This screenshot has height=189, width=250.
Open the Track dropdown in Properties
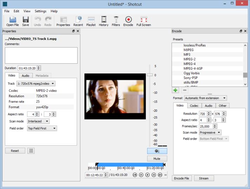coord(36,84)
